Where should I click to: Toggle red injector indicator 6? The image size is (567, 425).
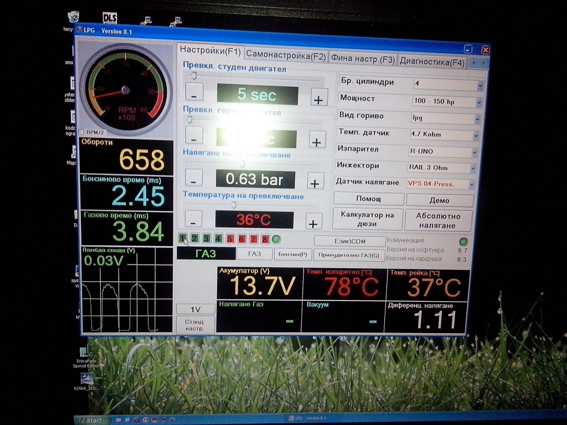241,239
